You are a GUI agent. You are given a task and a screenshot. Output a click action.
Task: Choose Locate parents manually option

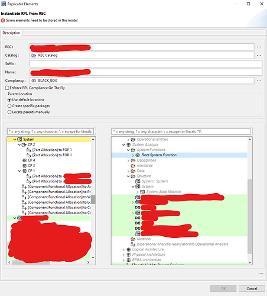[x=9, y=112]
